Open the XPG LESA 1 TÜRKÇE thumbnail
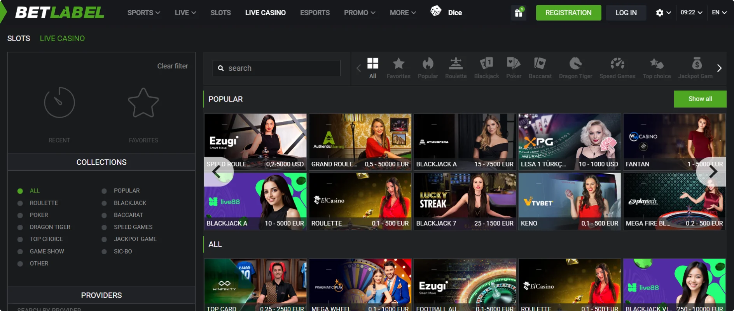 [x=570, y=142]
